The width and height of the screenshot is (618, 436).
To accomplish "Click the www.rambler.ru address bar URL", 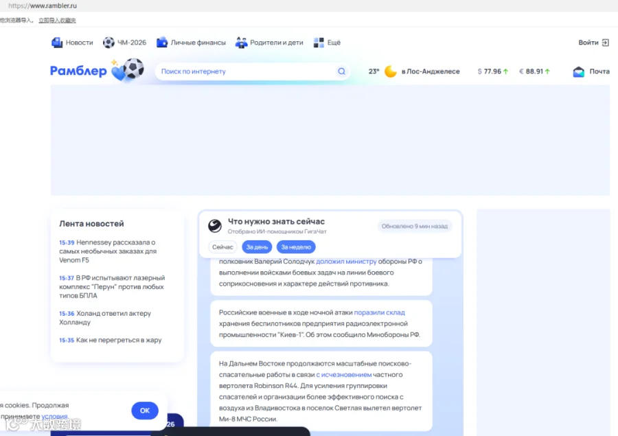I will point(43,5).
